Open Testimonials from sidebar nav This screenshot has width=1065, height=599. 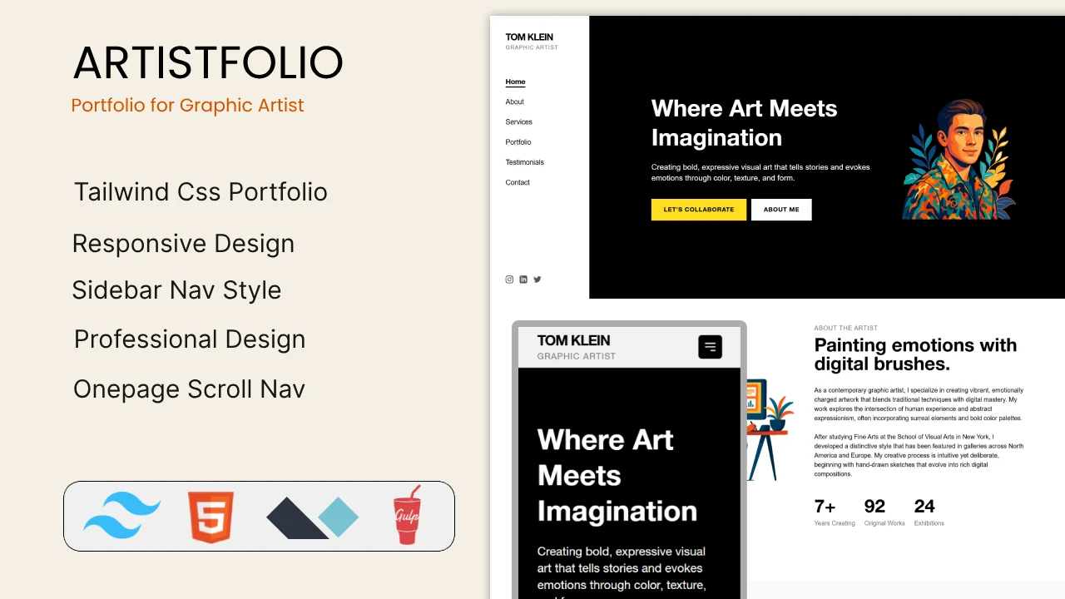[x=524, y=162]
